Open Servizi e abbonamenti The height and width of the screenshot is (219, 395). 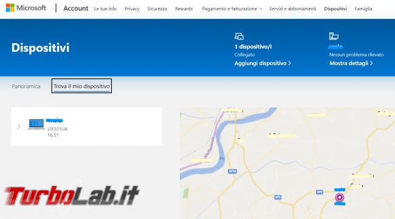(x=292, y=9)
